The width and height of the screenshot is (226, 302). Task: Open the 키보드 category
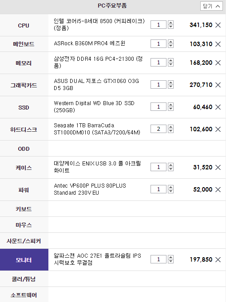click(24, 209)
